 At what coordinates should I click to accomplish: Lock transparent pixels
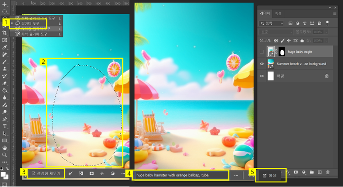coord(276,41)
